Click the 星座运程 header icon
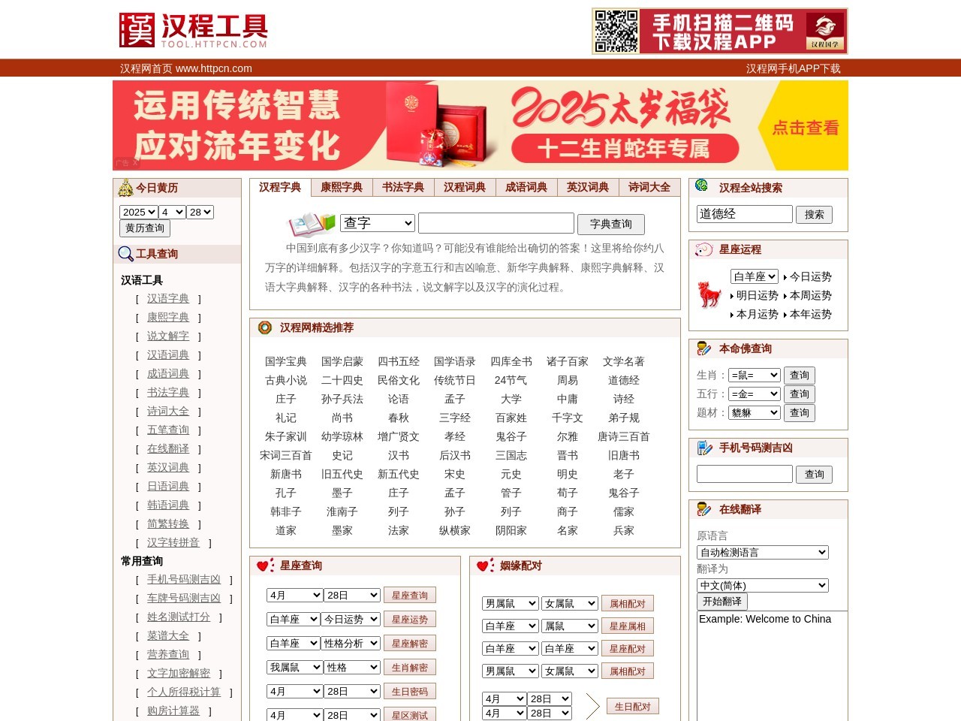This screenshot has height=721, width=961. click(703, 249)
